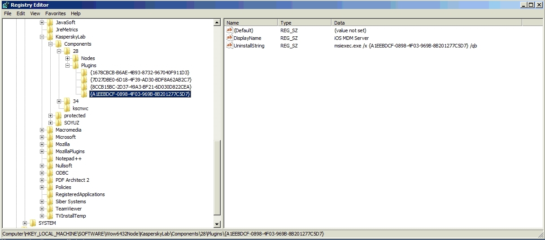
Task: Sort values by Name column header
Action: [251, 22]
